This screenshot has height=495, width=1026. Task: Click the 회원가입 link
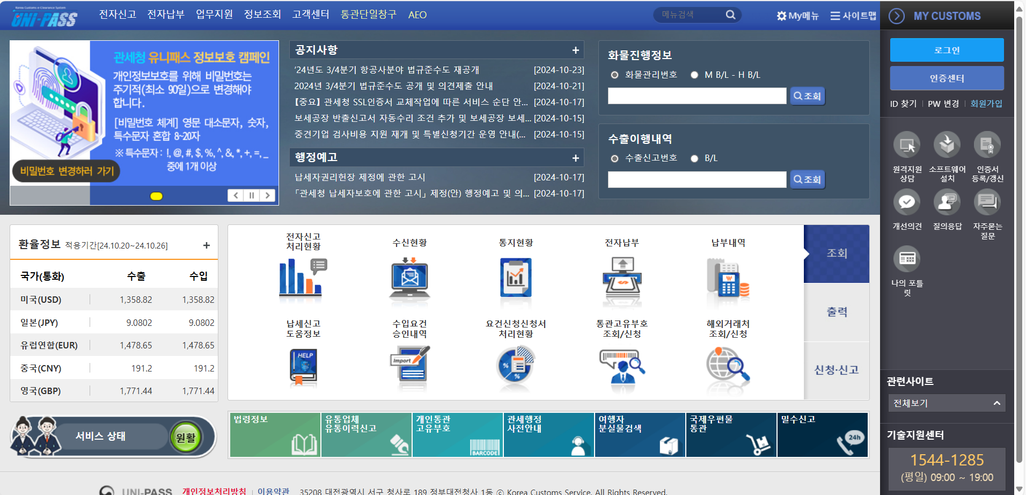tap(986, 104)
